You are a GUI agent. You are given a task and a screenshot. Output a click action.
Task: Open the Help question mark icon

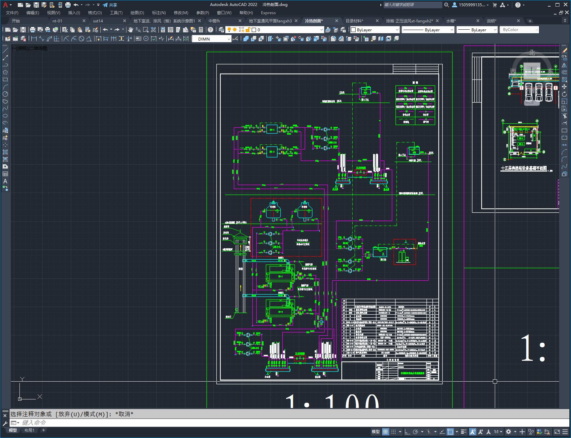tap(210, 30)
